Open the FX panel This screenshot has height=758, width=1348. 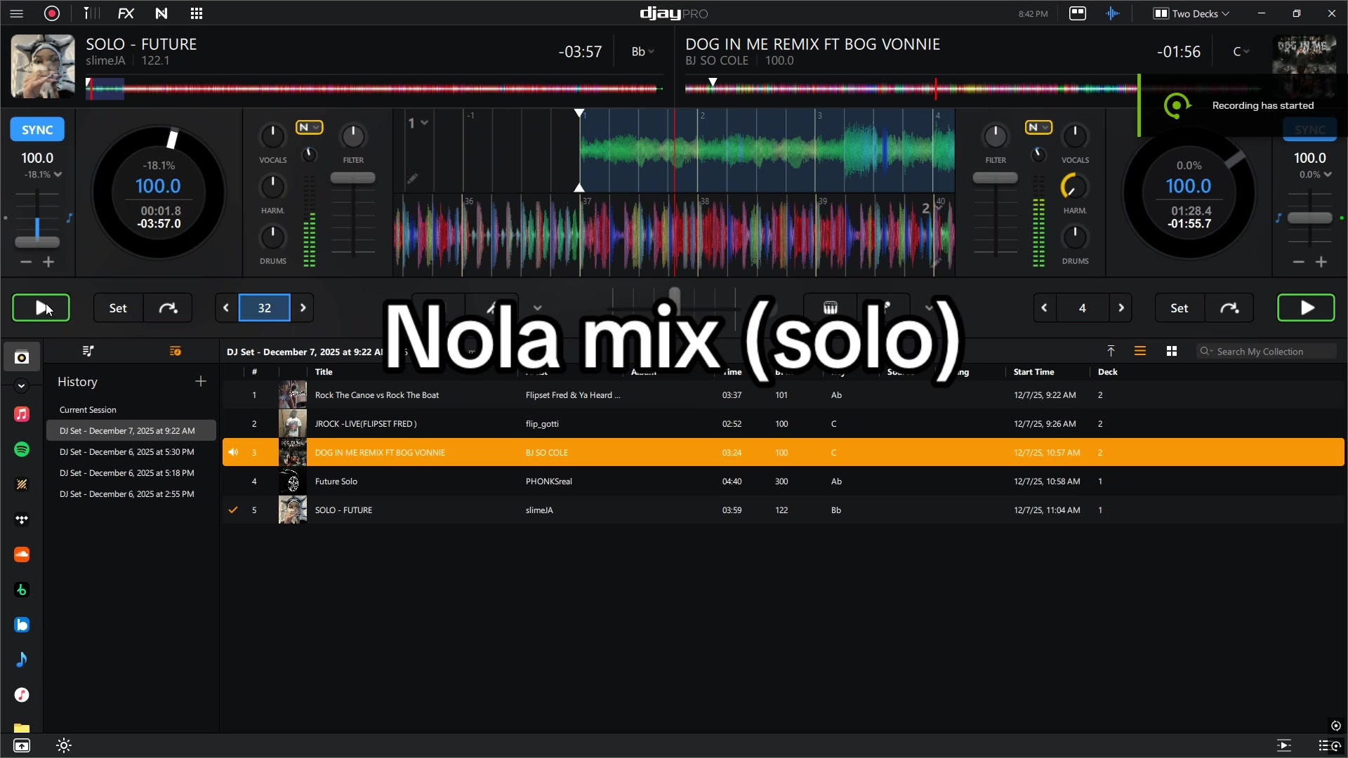(x=126, y=13)
